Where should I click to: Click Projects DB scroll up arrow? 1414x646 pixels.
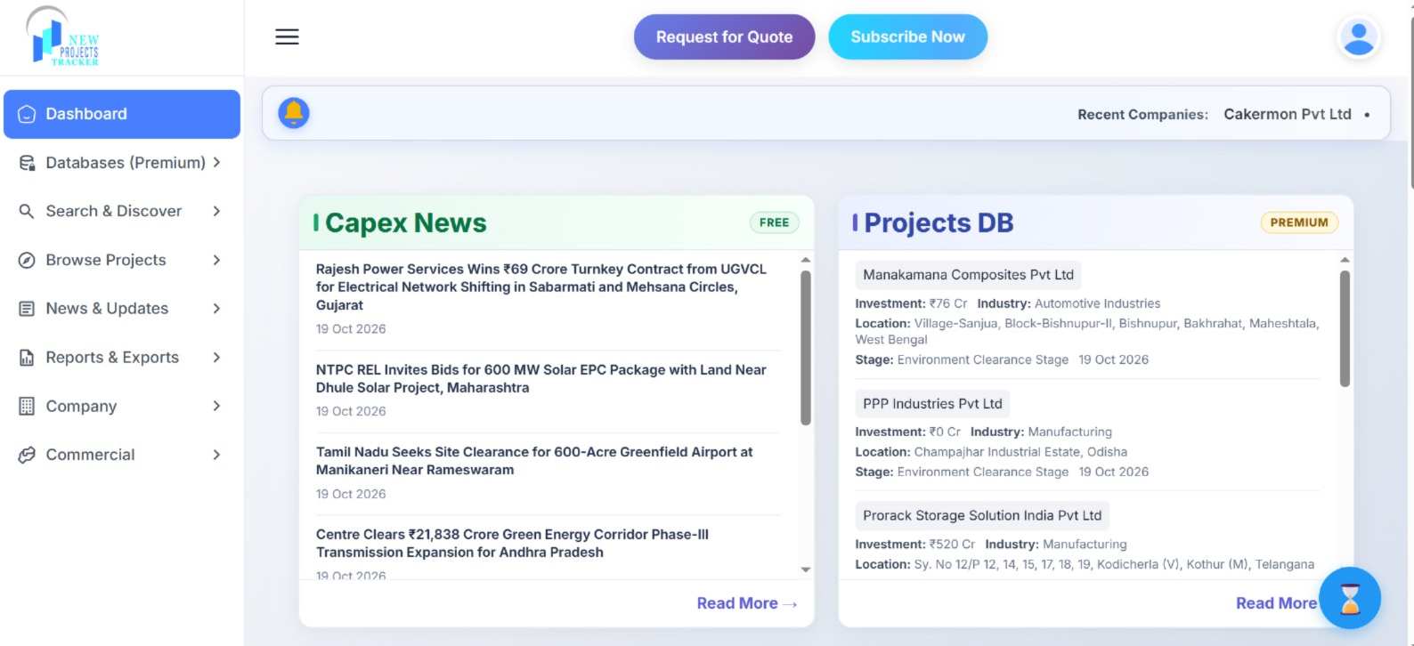[1345, 260]
